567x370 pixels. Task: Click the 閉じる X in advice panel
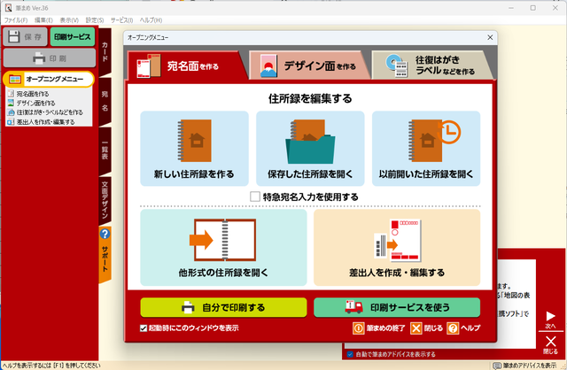point(550,344)
